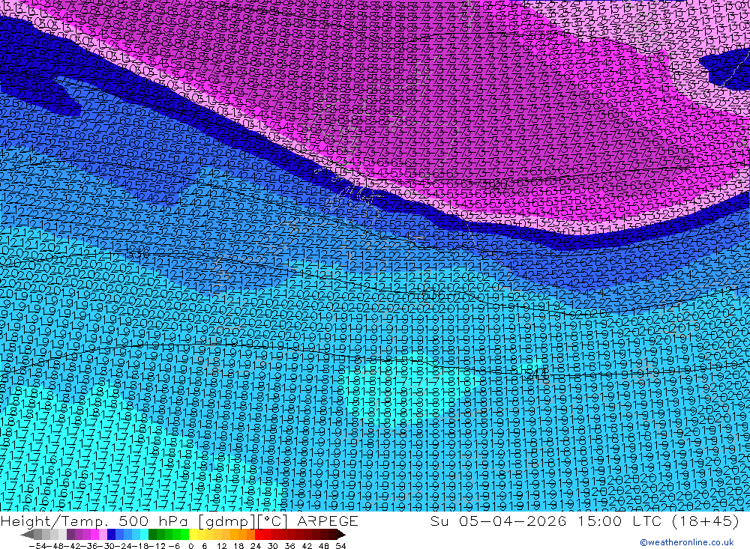Open the weatheronline.co.uk copyright link
Image resolution: width=750 pixels, height=549 pixels.
click(x=686, y=542)
